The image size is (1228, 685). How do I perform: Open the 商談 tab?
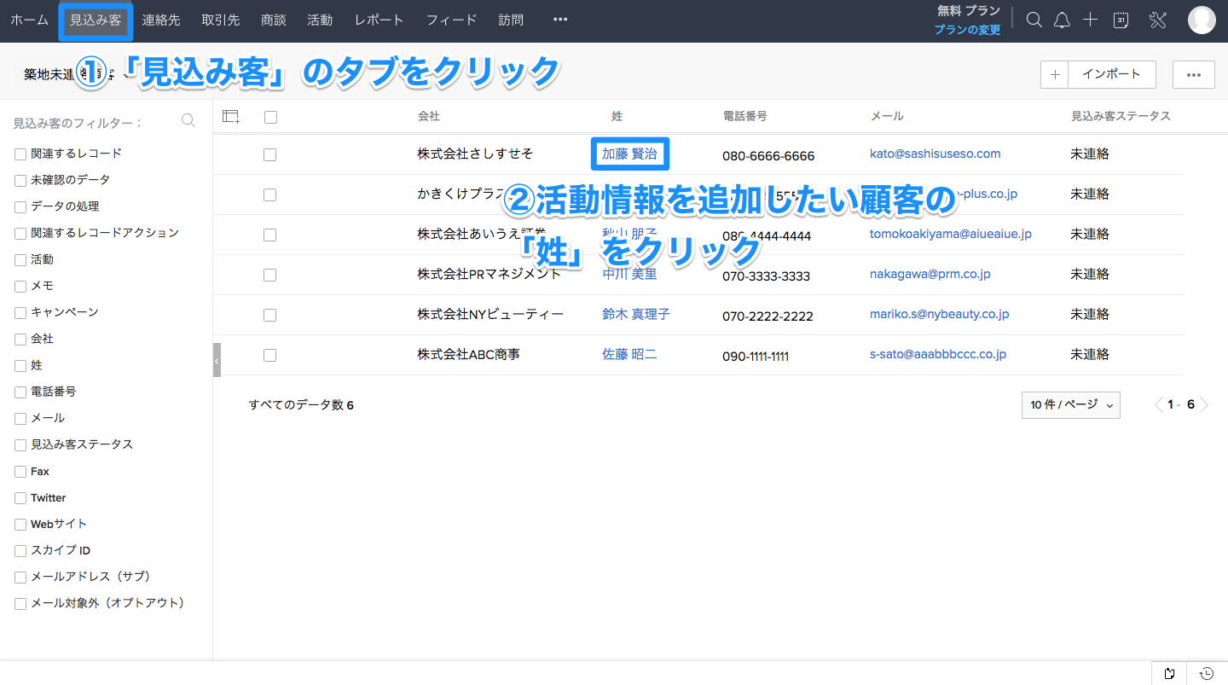273,20
